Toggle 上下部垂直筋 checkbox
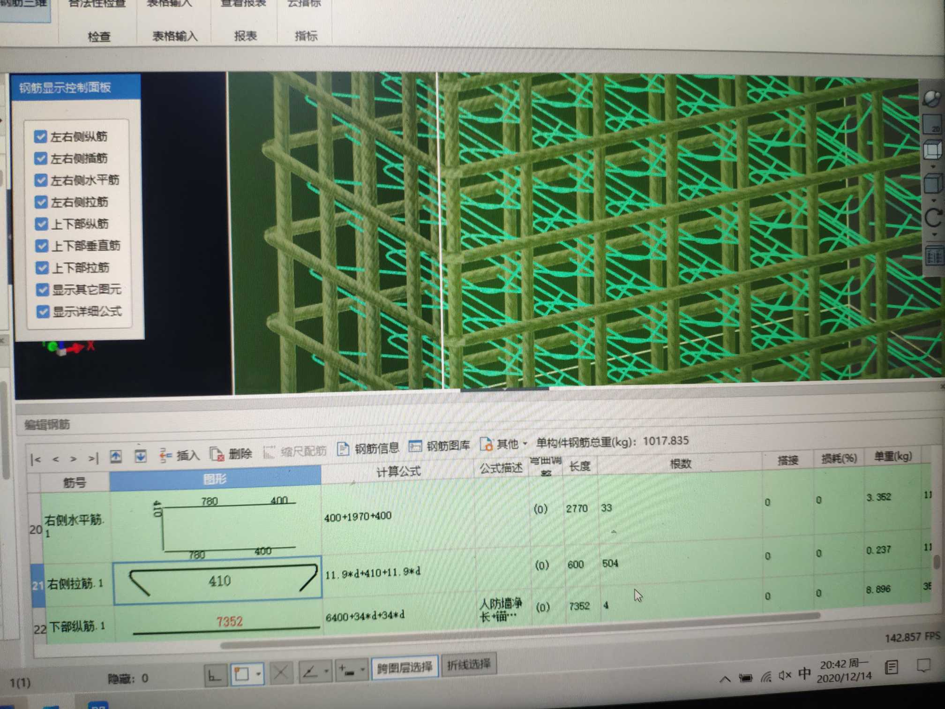 42,246
